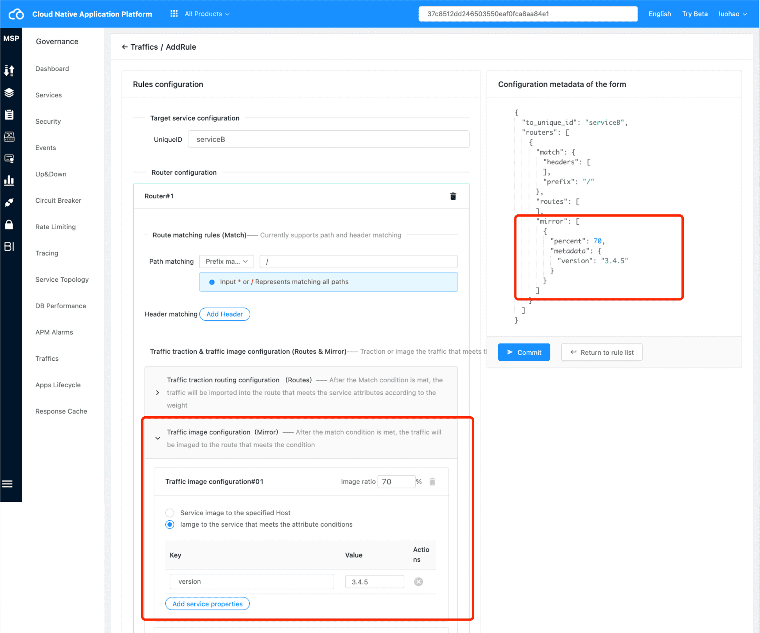Viewport: 760px width, 633px height.
Task: Select the padlock rail icon
Action: [9, 224]
